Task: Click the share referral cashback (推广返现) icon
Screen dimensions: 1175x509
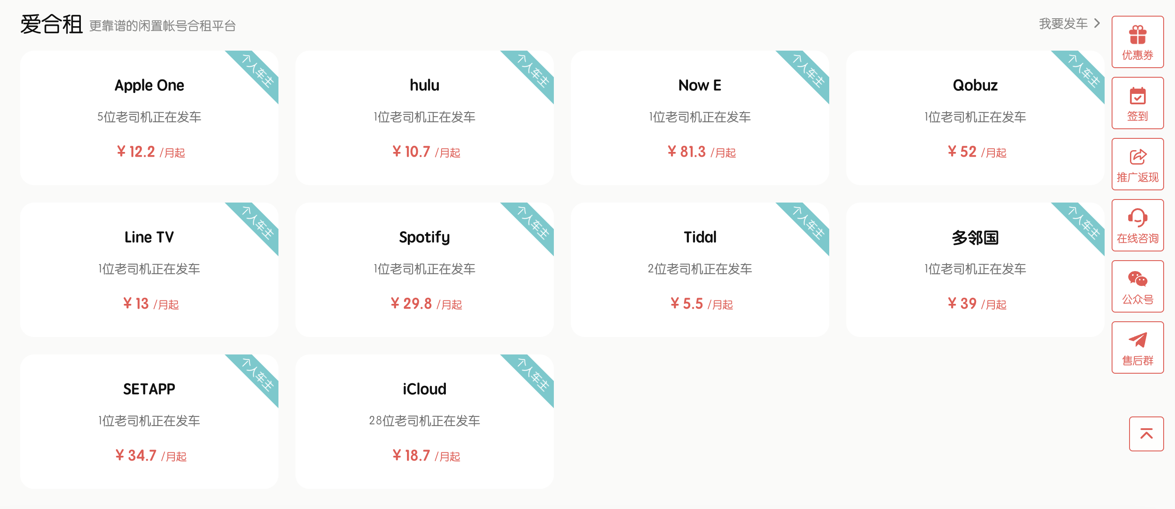Action: pos(1137,157)
